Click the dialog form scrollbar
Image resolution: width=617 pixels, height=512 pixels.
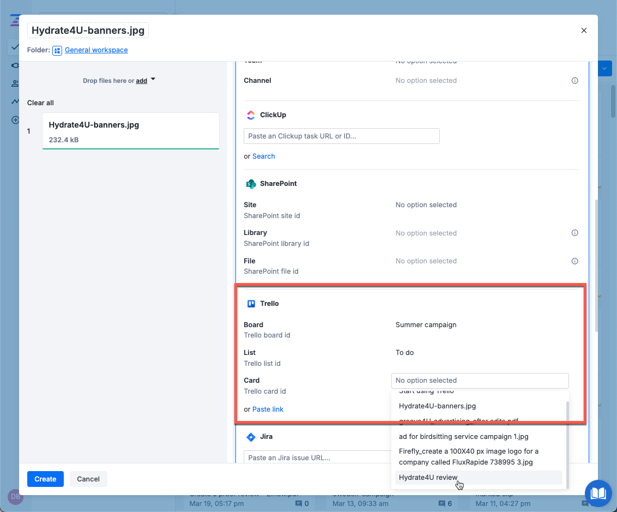[x=596, y=266]
